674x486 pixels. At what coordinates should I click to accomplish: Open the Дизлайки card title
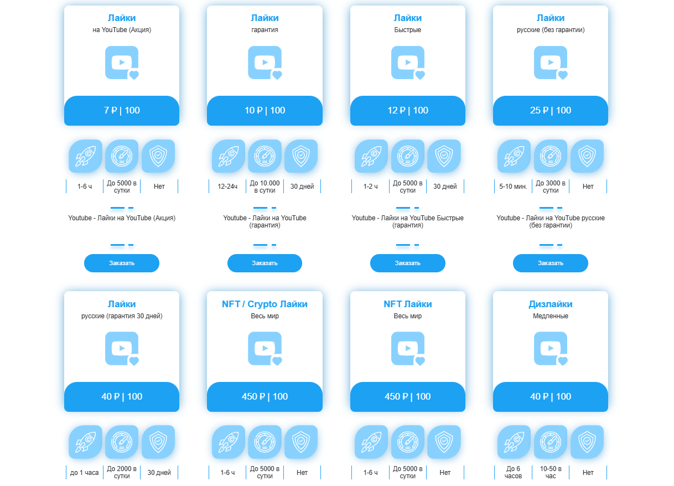click(551, 304)
